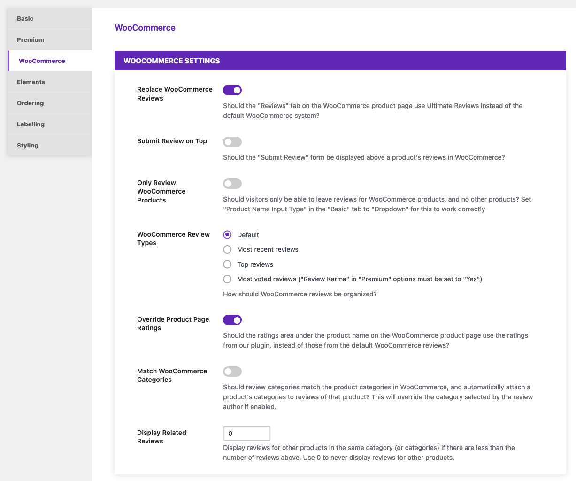Viewport: 576px width, 481px height.
Task: Select Most recent reviews radio option
Action: (x=227, y=249)
